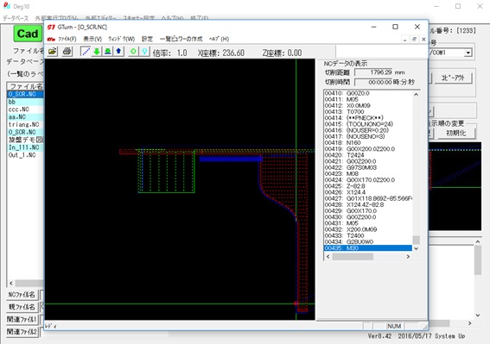Select line 00431: M05 in NC list

click(368, 223)
